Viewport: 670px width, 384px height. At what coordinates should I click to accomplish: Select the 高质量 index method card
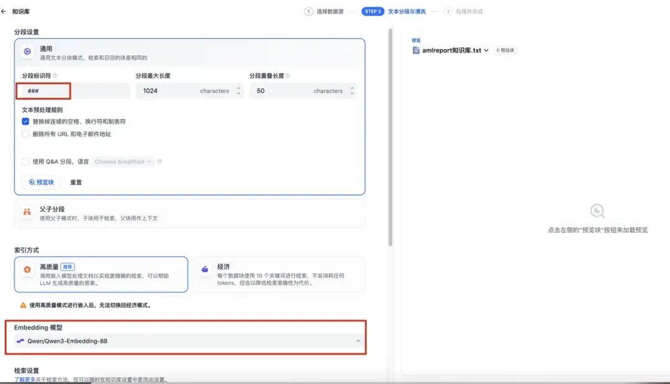(101, 274)
